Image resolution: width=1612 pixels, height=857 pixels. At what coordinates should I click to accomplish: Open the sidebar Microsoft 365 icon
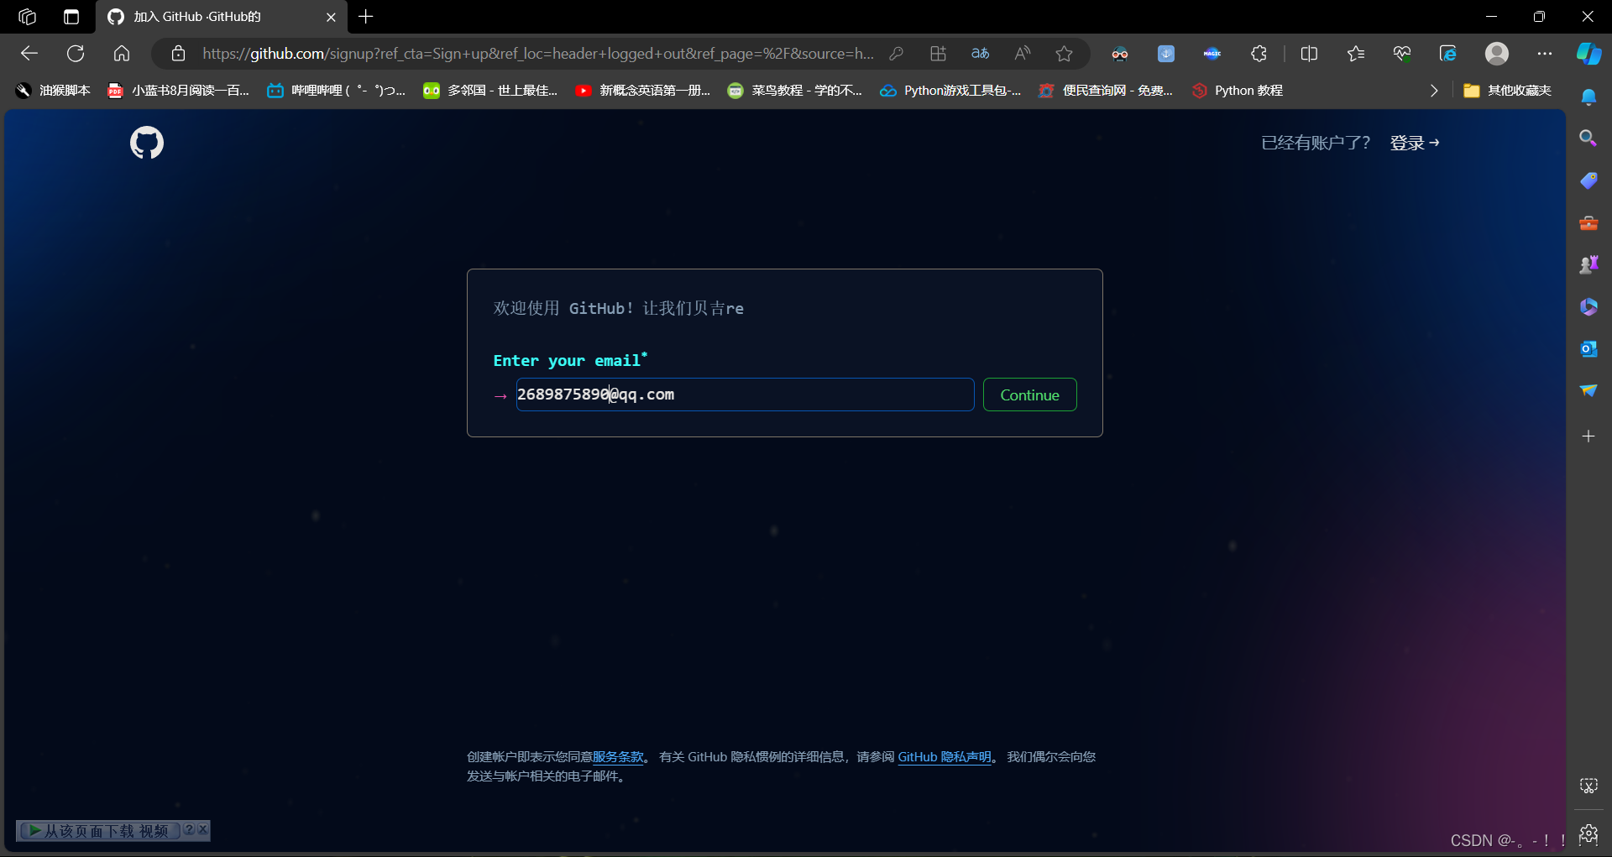click(1588, 306)
